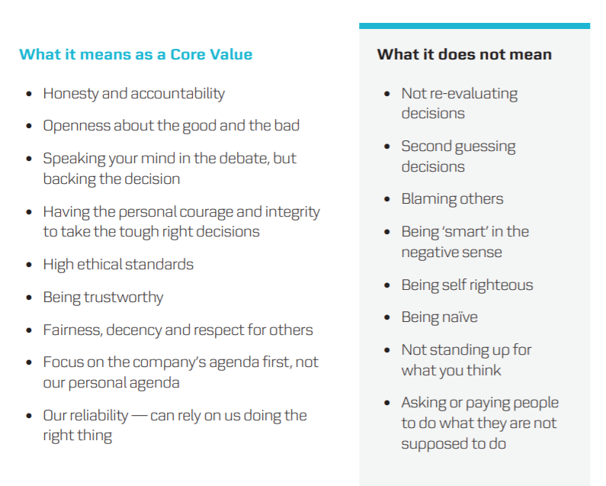606x486 pixels.
Task: Click 'Being 'smart' in the negative sense'
Action: tap(465, 241)
